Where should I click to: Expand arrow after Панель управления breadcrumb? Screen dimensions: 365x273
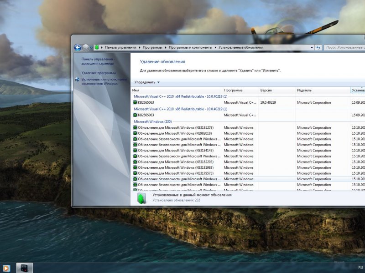pos(140,47)
